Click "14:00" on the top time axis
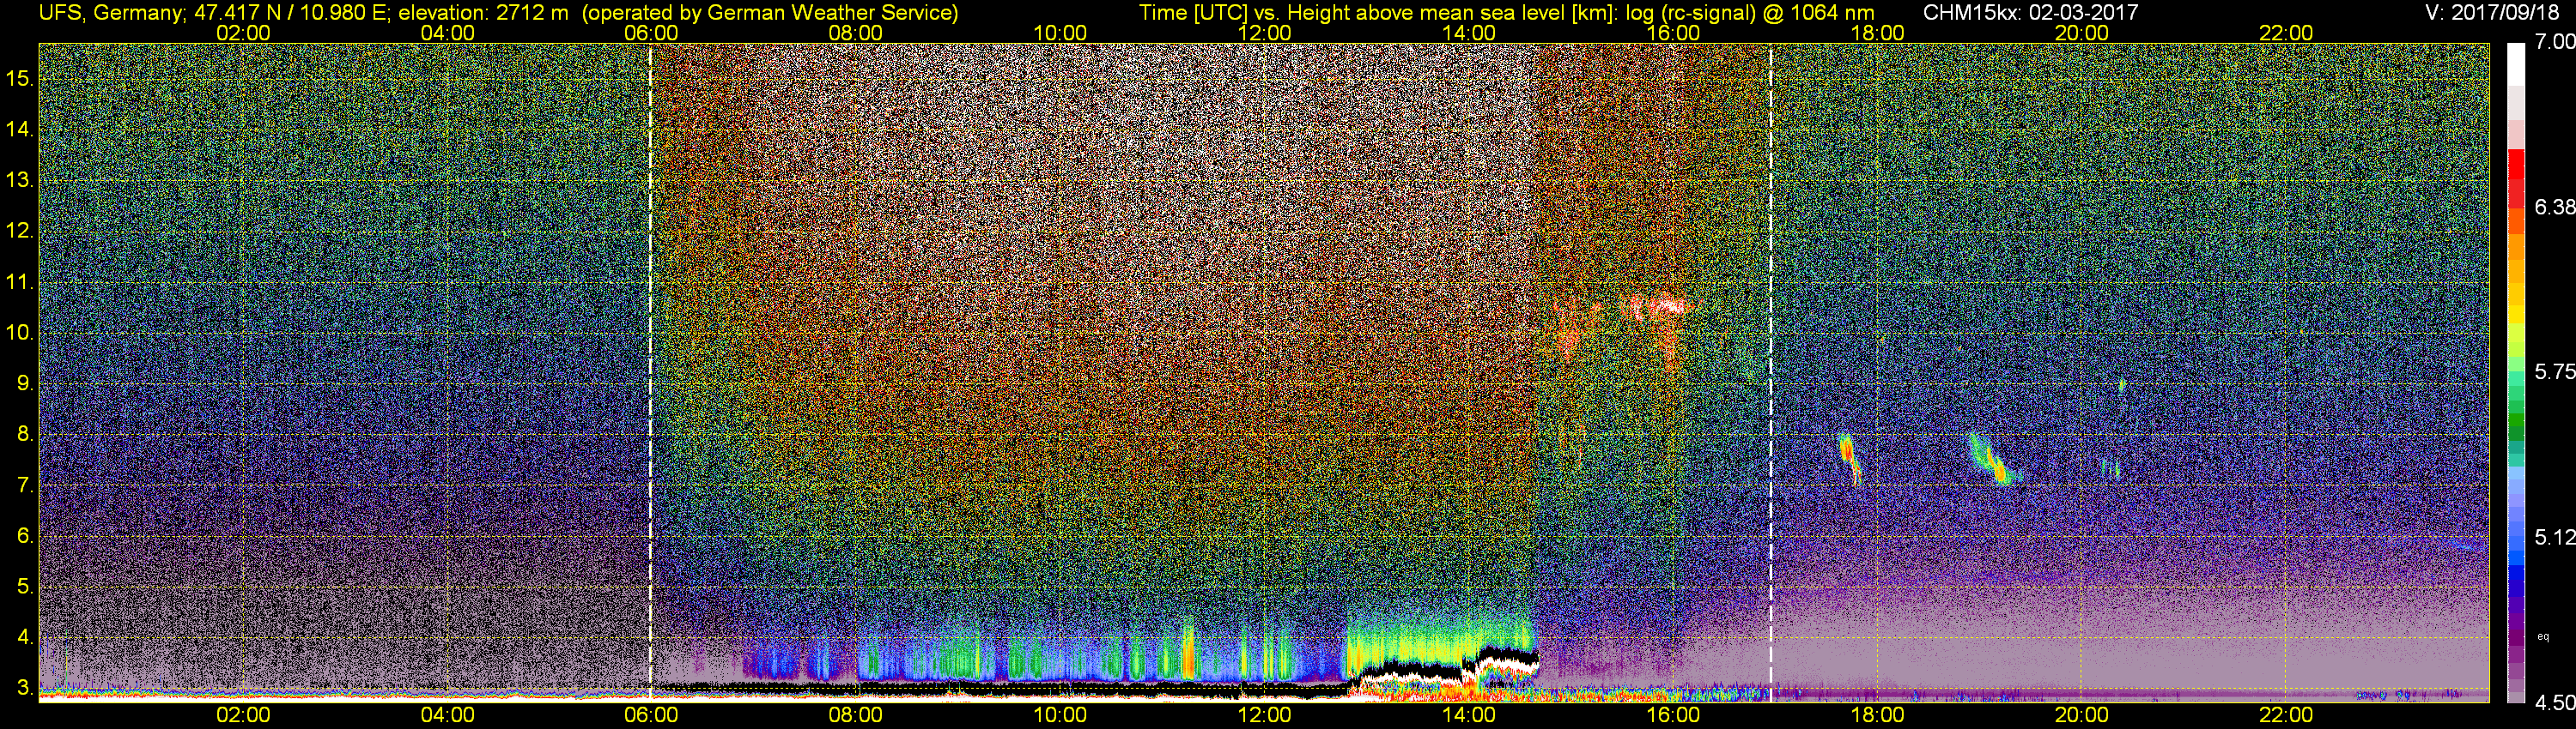Screen dimensions: 2576x729 [1469, 33]
